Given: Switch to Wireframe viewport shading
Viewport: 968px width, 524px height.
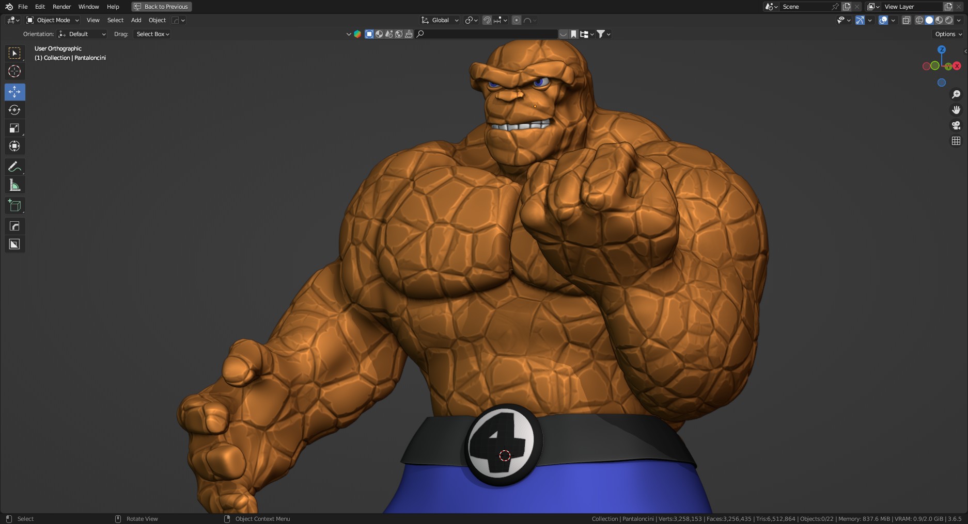Looking at the screenshot, I should point(919,20).
